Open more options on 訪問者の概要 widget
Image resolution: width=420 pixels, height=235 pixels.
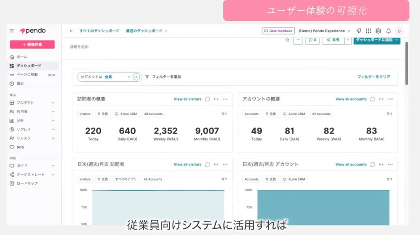[225, 99]
